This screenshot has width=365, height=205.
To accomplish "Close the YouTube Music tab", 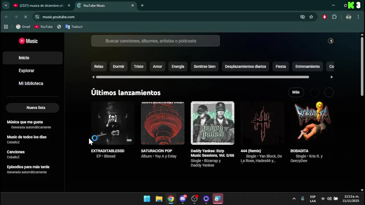I will click(133, 5).
